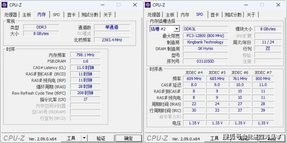This screenshot has height=143, width=287.
Task: Click the 761 MHz JEDEC #6 frequency cell
Action: click(240, 79)
